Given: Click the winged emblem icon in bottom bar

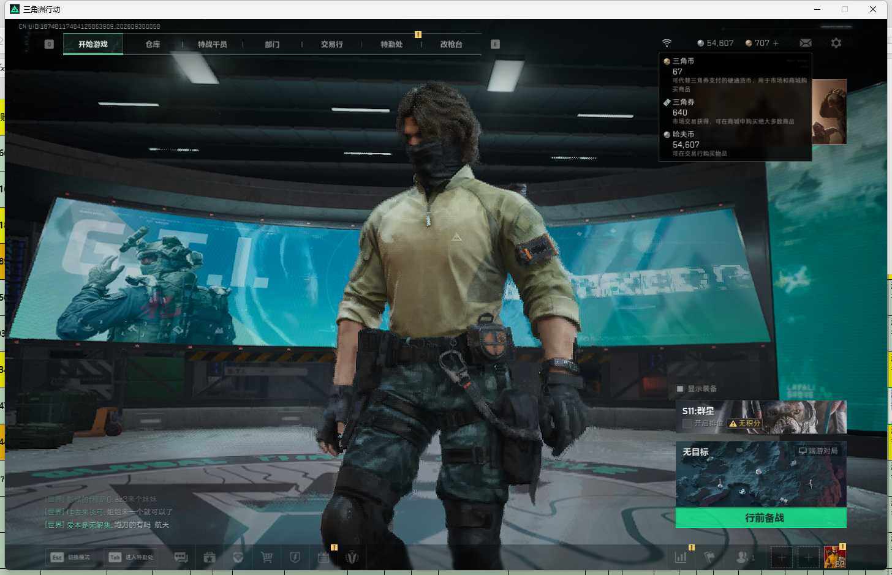Looking at the screenshot, I should click(x=352, y=557).
